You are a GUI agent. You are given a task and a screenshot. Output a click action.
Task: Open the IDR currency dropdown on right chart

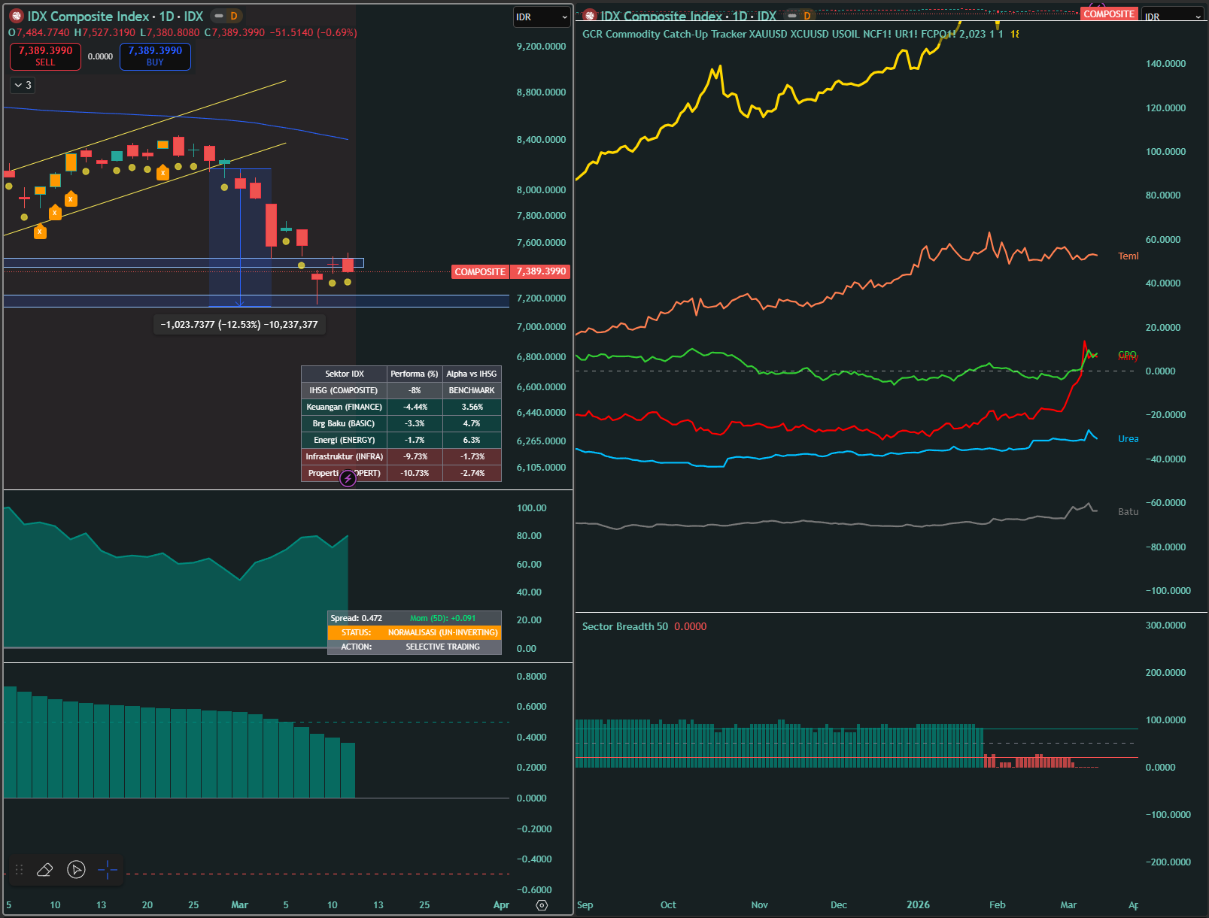pos(1173,17)
